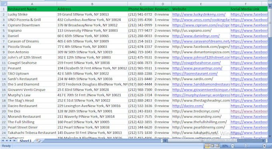Image resolution: width=272 pixels, height=149 pixels.
Task: Select column C header
Action: coord(141,4)
